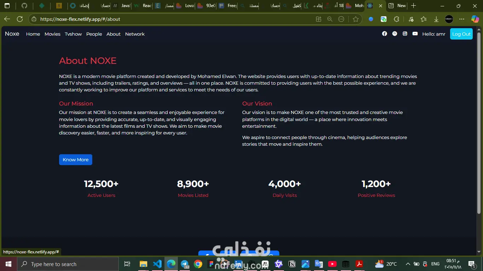Open the Instagram icon in NOXE navbar

click(405, 34)
